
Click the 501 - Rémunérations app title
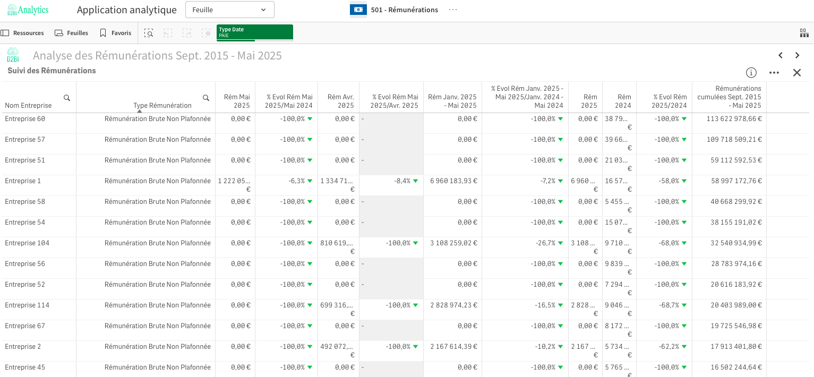tap(404, 10)
